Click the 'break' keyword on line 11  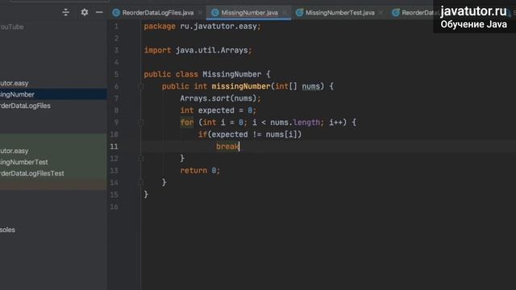click(x=227, y=147)
